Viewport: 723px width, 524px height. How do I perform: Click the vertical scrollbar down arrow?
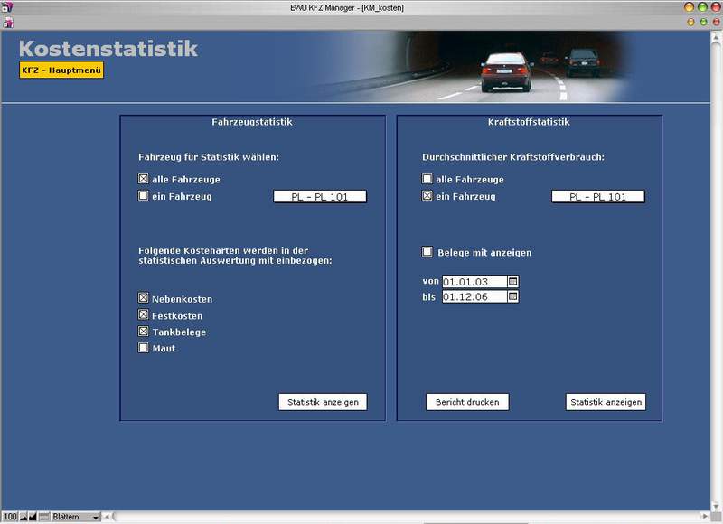[716, 505]
